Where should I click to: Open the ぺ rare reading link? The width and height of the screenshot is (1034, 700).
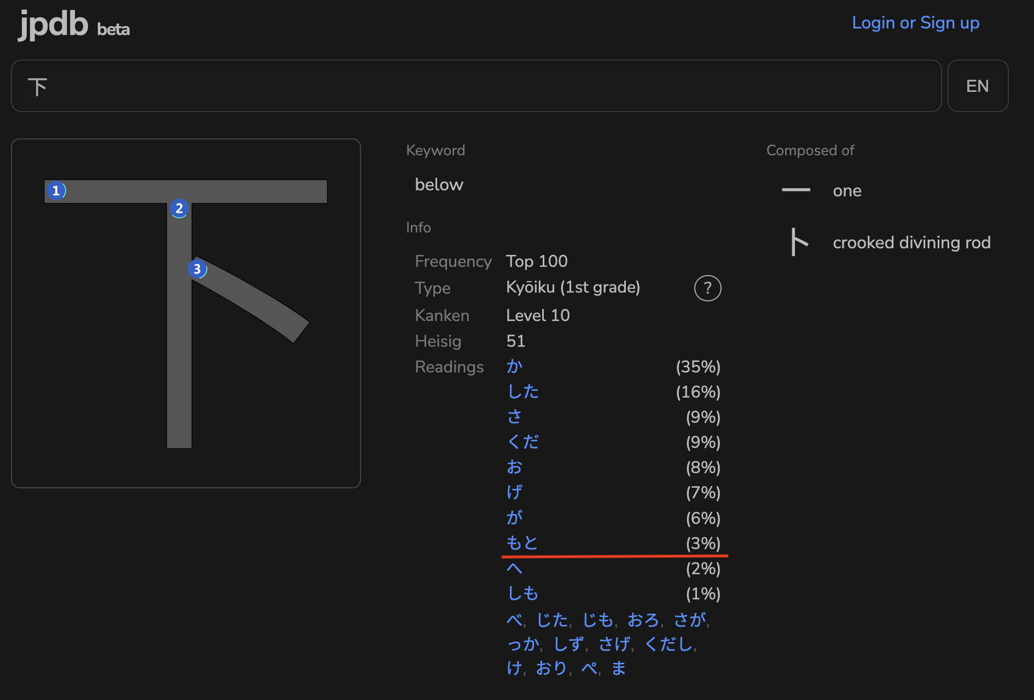(x=589, y=668)
